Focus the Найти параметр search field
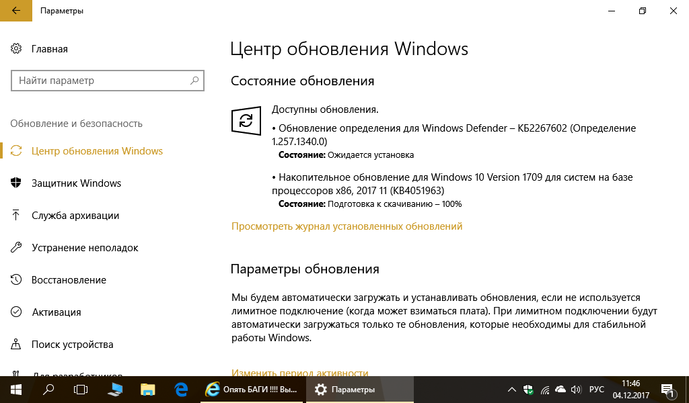 pos(108,80)
